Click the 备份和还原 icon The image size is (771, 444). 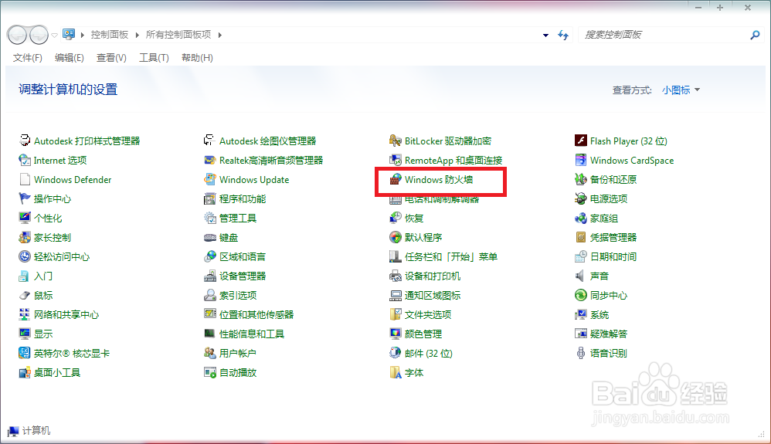tap(581, 179)
